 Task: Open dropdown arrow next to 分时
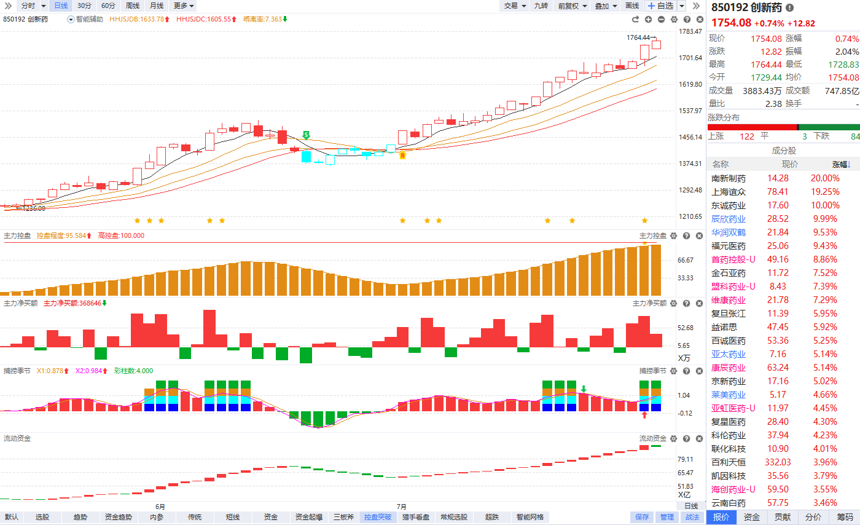[x=44, y=6]
